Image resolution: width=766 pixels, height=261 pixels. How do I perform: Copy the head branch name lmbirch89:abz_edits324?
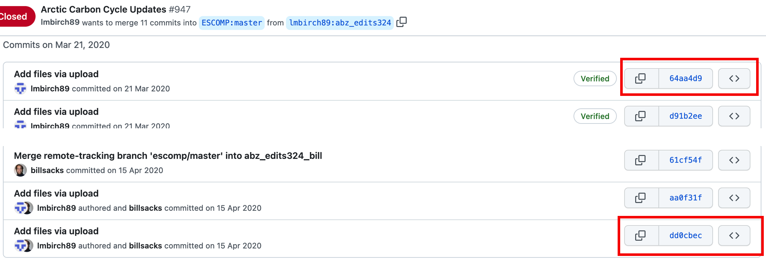[x=402, y=22]
